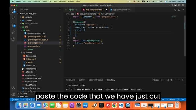Image resolution: width=196 pixels, height=110 pixels.
Task: Open Accounts menu in activity bar
Action: click(x=13, y=87)
